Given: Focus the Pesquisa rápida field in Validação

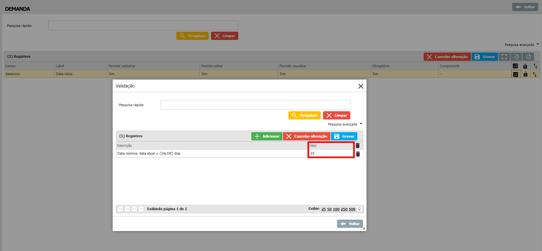Looking at the screenshot, I should coord(255,105).
